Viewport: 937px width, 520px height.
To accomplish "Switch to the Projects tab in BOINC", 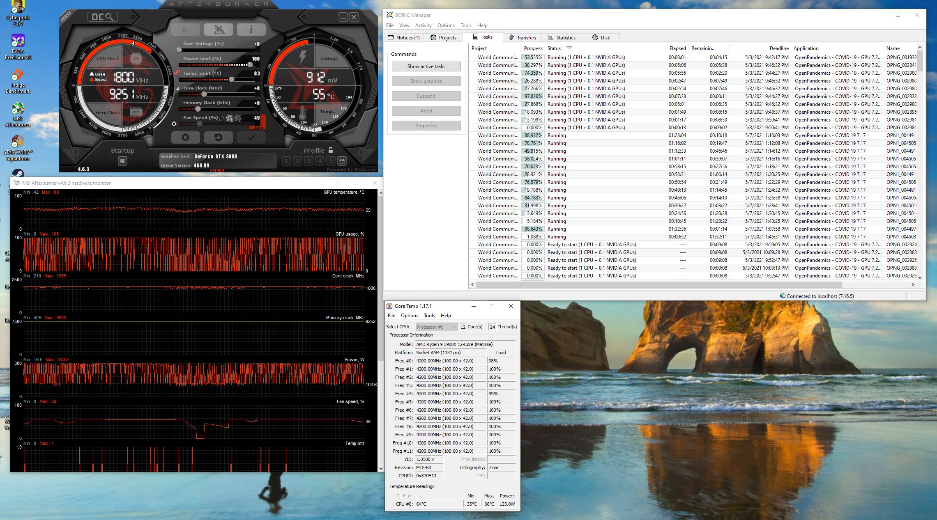I will [x=443, y=37].
